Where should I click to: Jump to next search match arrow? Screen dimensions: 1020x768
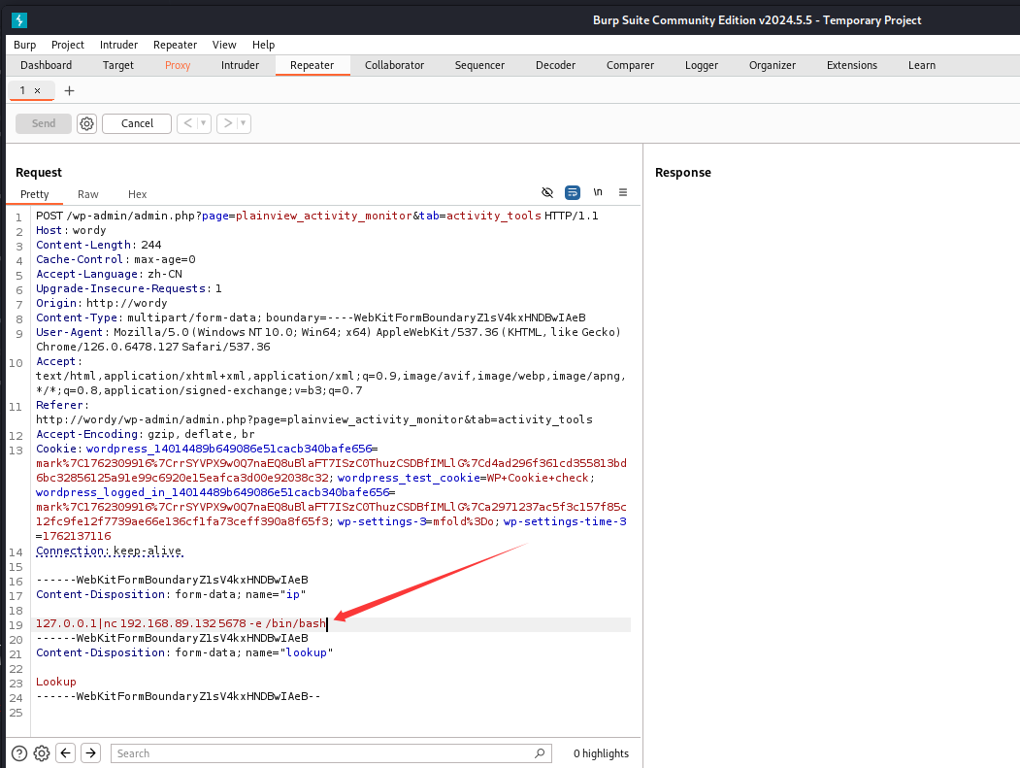tap(91, 753)
